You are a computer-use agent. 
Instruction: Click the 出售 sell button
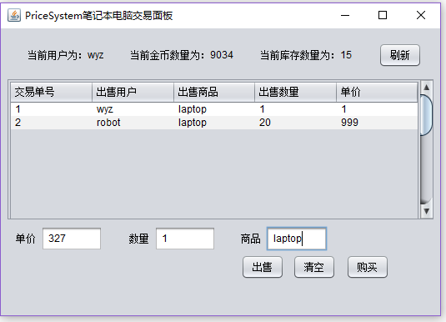point(263,267)
